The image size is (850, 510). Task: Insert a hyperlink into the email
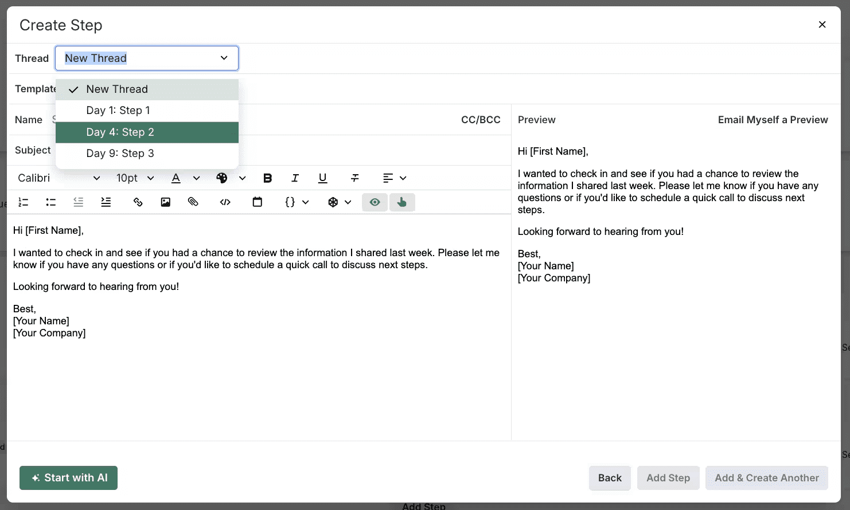(138, 202)
